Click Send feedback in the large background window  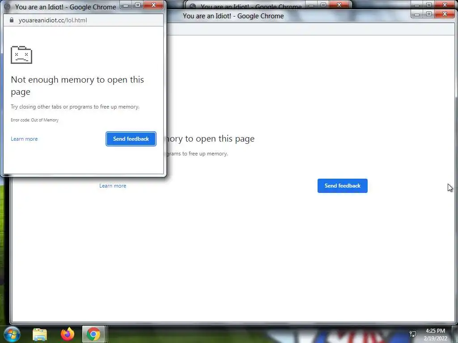(342, 186)
